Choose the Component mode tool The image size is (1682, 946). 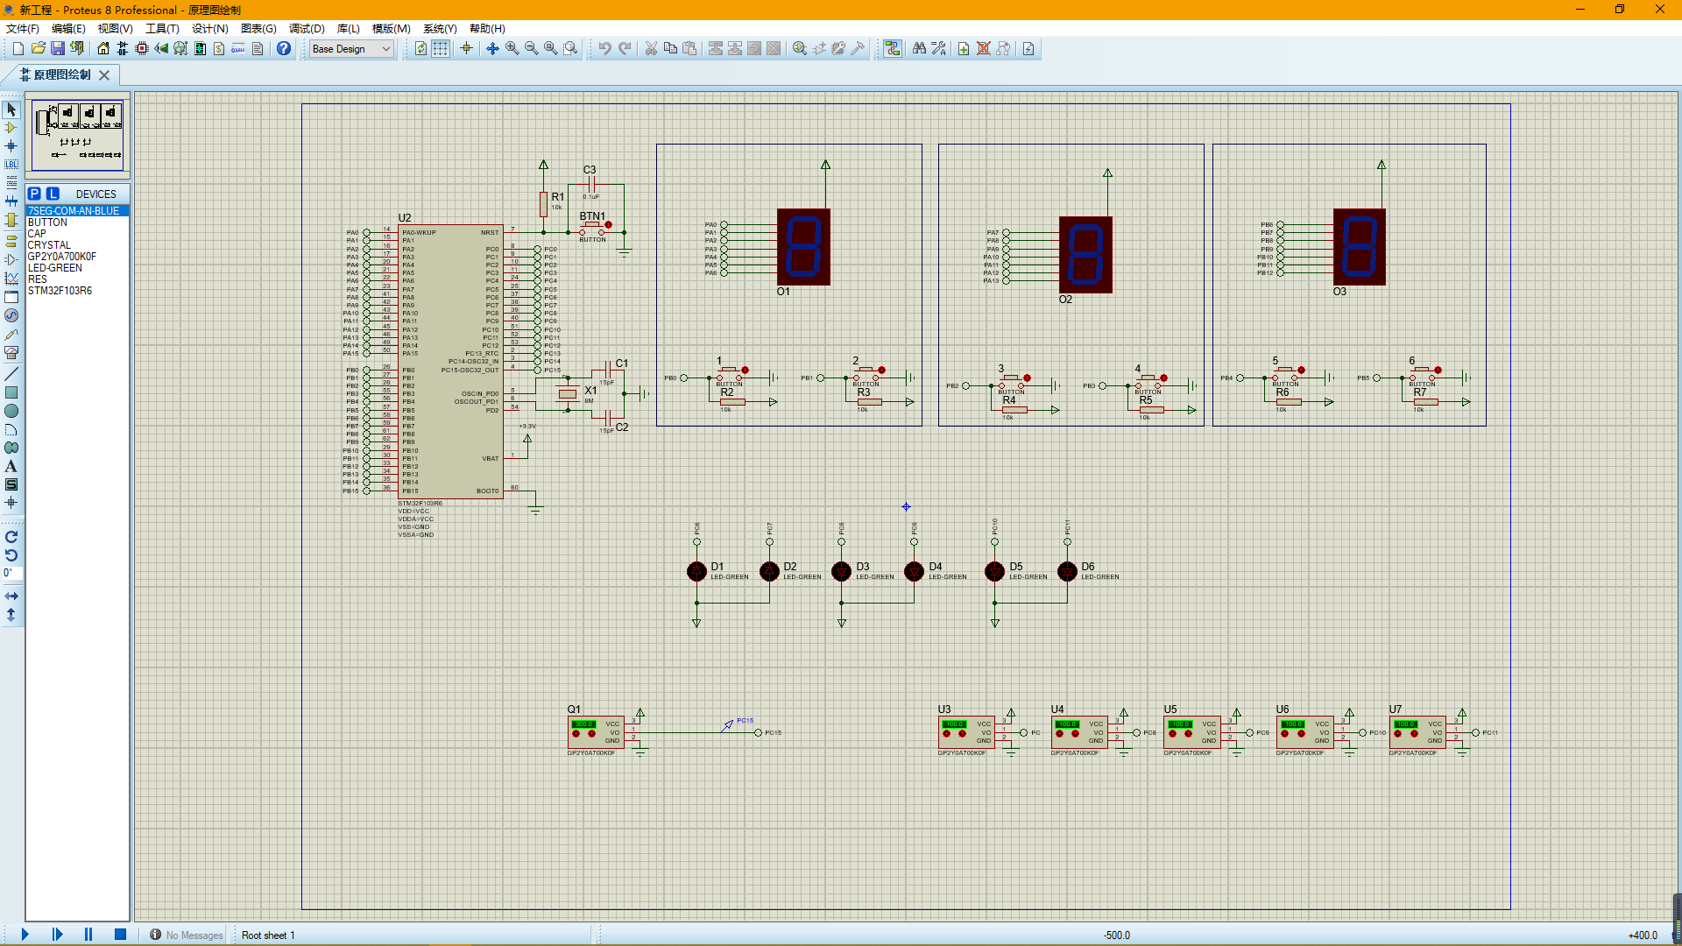click(11, 128)
